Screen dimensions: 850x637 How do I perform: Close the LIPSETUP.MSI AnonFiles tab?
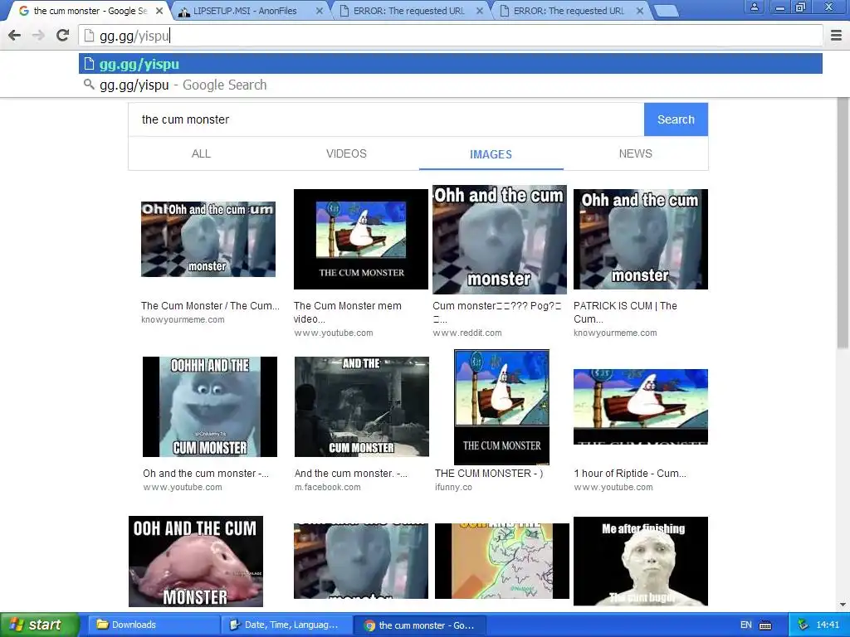320,11
